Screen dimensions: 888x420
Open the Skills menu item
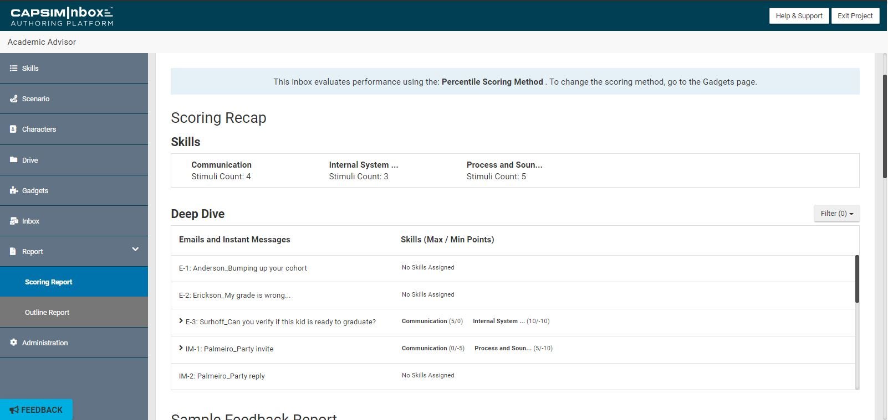click(74, 68)
